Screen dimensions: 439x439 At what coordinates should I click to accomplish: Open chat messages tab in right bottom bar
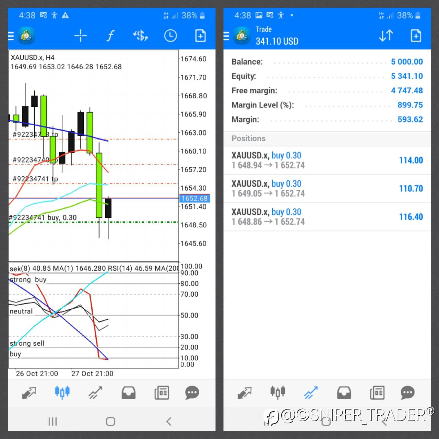click(407, 393)
